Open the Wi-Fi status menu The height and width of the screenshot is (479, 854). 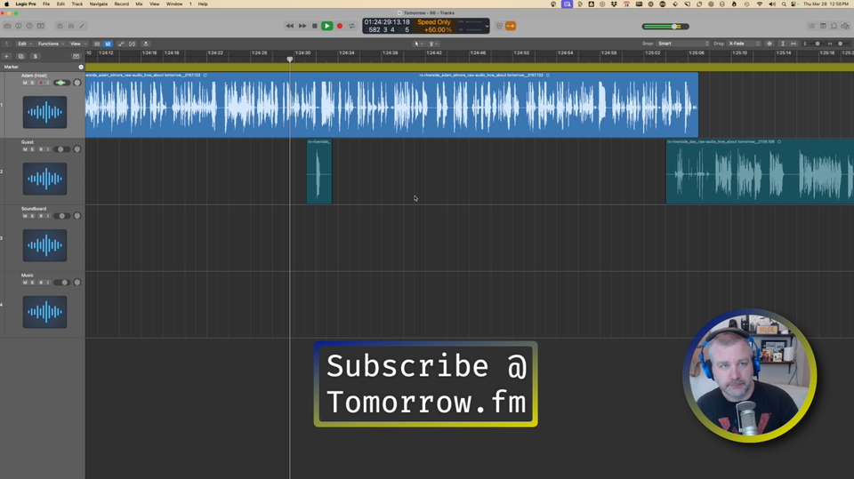point(759,4)
